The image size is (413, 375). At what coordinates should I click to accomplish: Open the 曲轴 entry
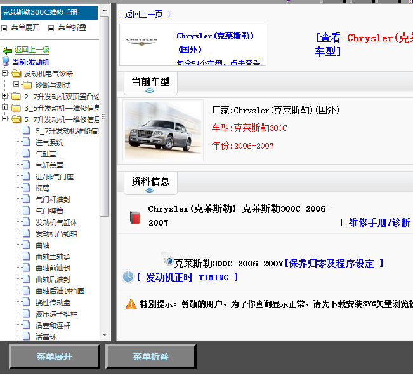43,245
